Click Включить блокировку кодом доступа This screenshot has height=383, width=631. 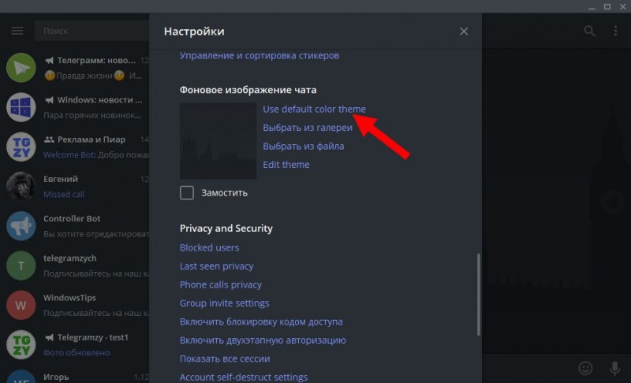pos(261,322)
